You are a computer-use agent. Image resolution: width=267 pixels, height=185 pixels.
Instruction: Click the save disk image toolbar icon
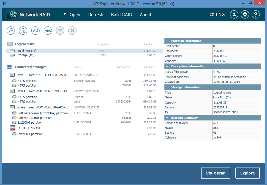35,30
